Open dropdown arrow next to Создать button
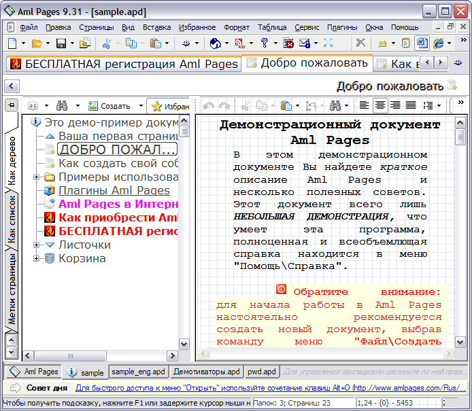Viewport: 472px width, 411px height. coord(141,106)
